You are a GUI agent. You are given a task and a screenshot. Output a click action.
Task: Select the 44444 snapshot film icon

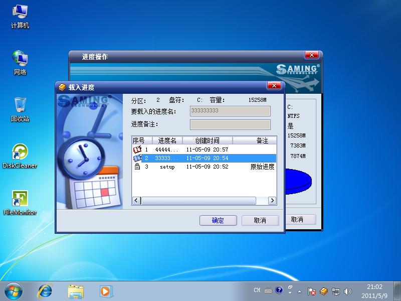tap(137, 149)
